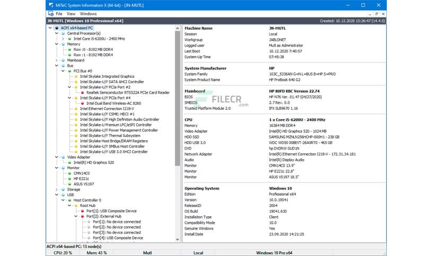443x256 pixels.
Task: Collapse the ACPI x64-based PC root node
Action: pos(50,28)
